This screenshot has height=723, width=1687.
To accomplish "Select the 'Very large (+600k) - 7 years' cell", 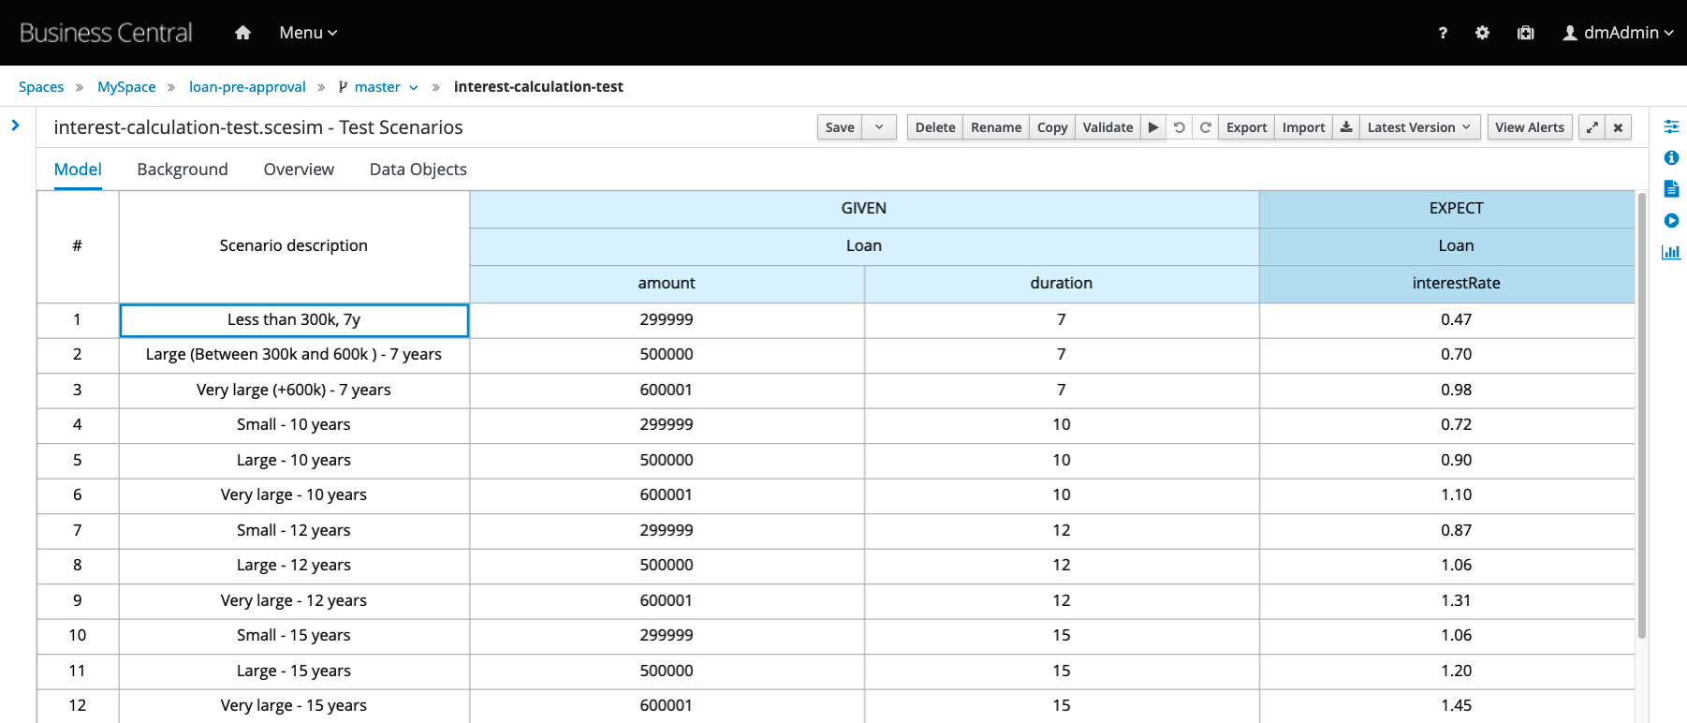I will [294, 391].
